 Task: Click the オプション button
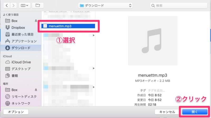point(16,112)
